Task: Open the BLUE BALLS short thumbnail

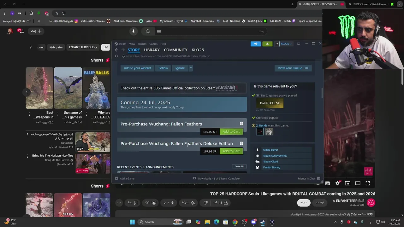Action: pos(96,88)
